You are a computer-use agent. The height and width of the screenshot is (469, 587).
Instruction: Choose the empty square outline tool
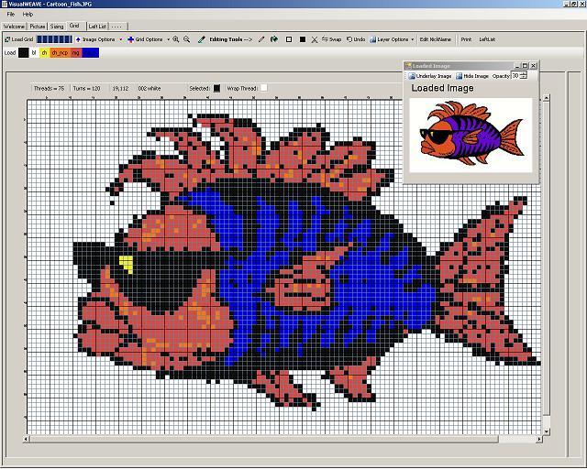pos(289,39)
